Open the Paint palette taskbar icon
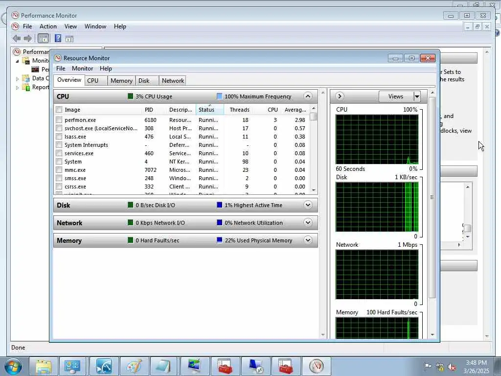This screenshot has height=376, width=501. click(x=134, y=366)
